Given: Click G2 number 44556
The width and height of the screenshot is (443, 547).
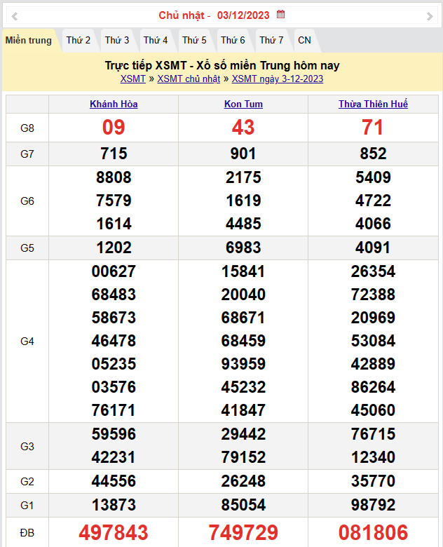Looking at the screenshot, I should (114, 481).
